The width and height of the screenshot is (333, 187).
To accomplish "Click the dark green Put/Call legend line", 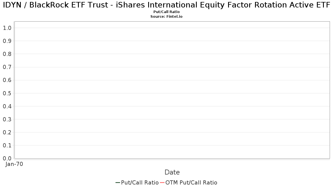I will click(x=118, y=183).
